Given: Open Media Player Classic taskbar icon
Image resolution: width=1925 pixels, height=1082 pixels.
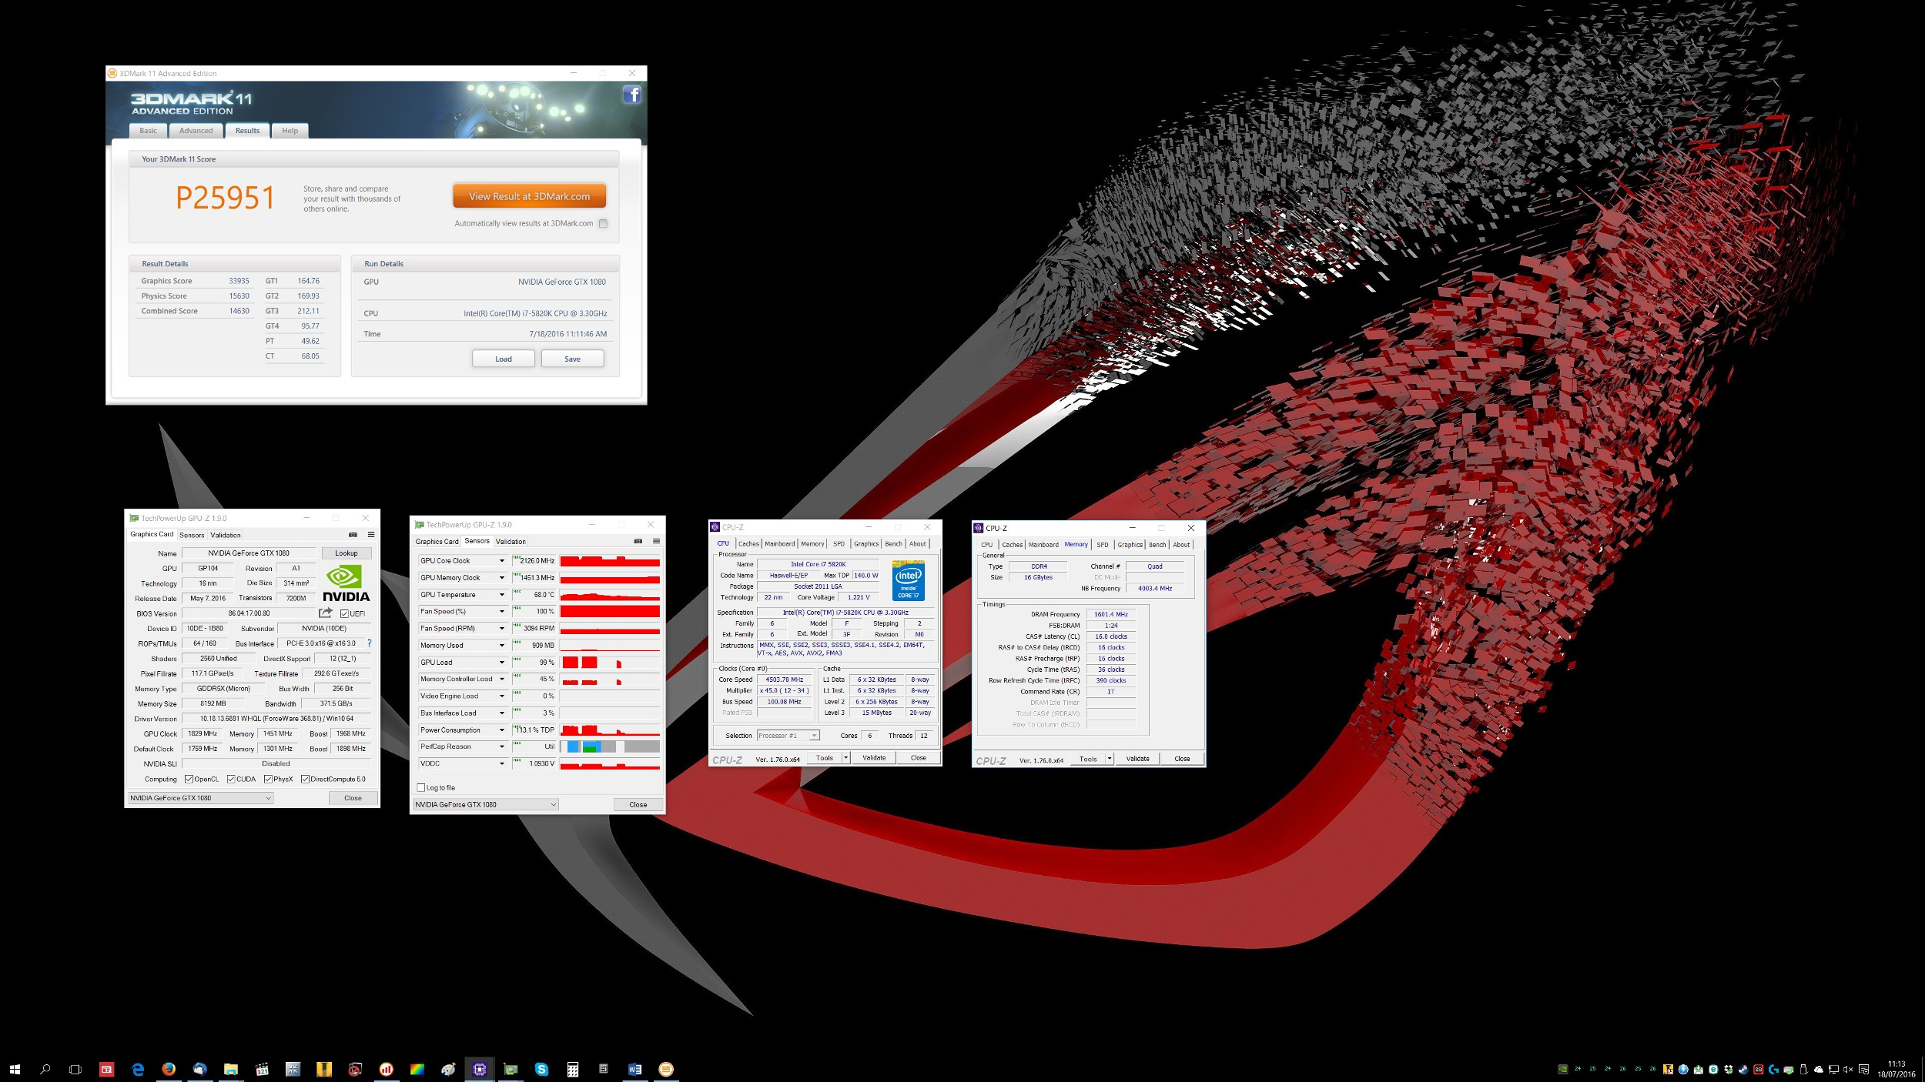Looking at the screenshot, I should tap(262, 1069).
